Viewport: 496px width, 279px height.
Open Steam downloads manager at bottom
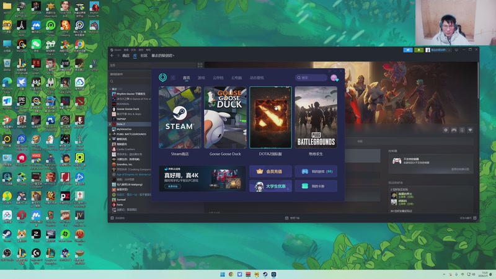coord(292,218)
